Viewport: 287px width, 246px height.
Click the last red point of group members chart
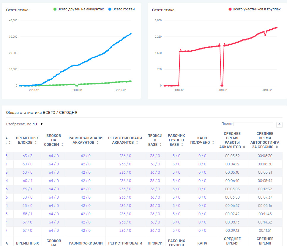(277, 28)
